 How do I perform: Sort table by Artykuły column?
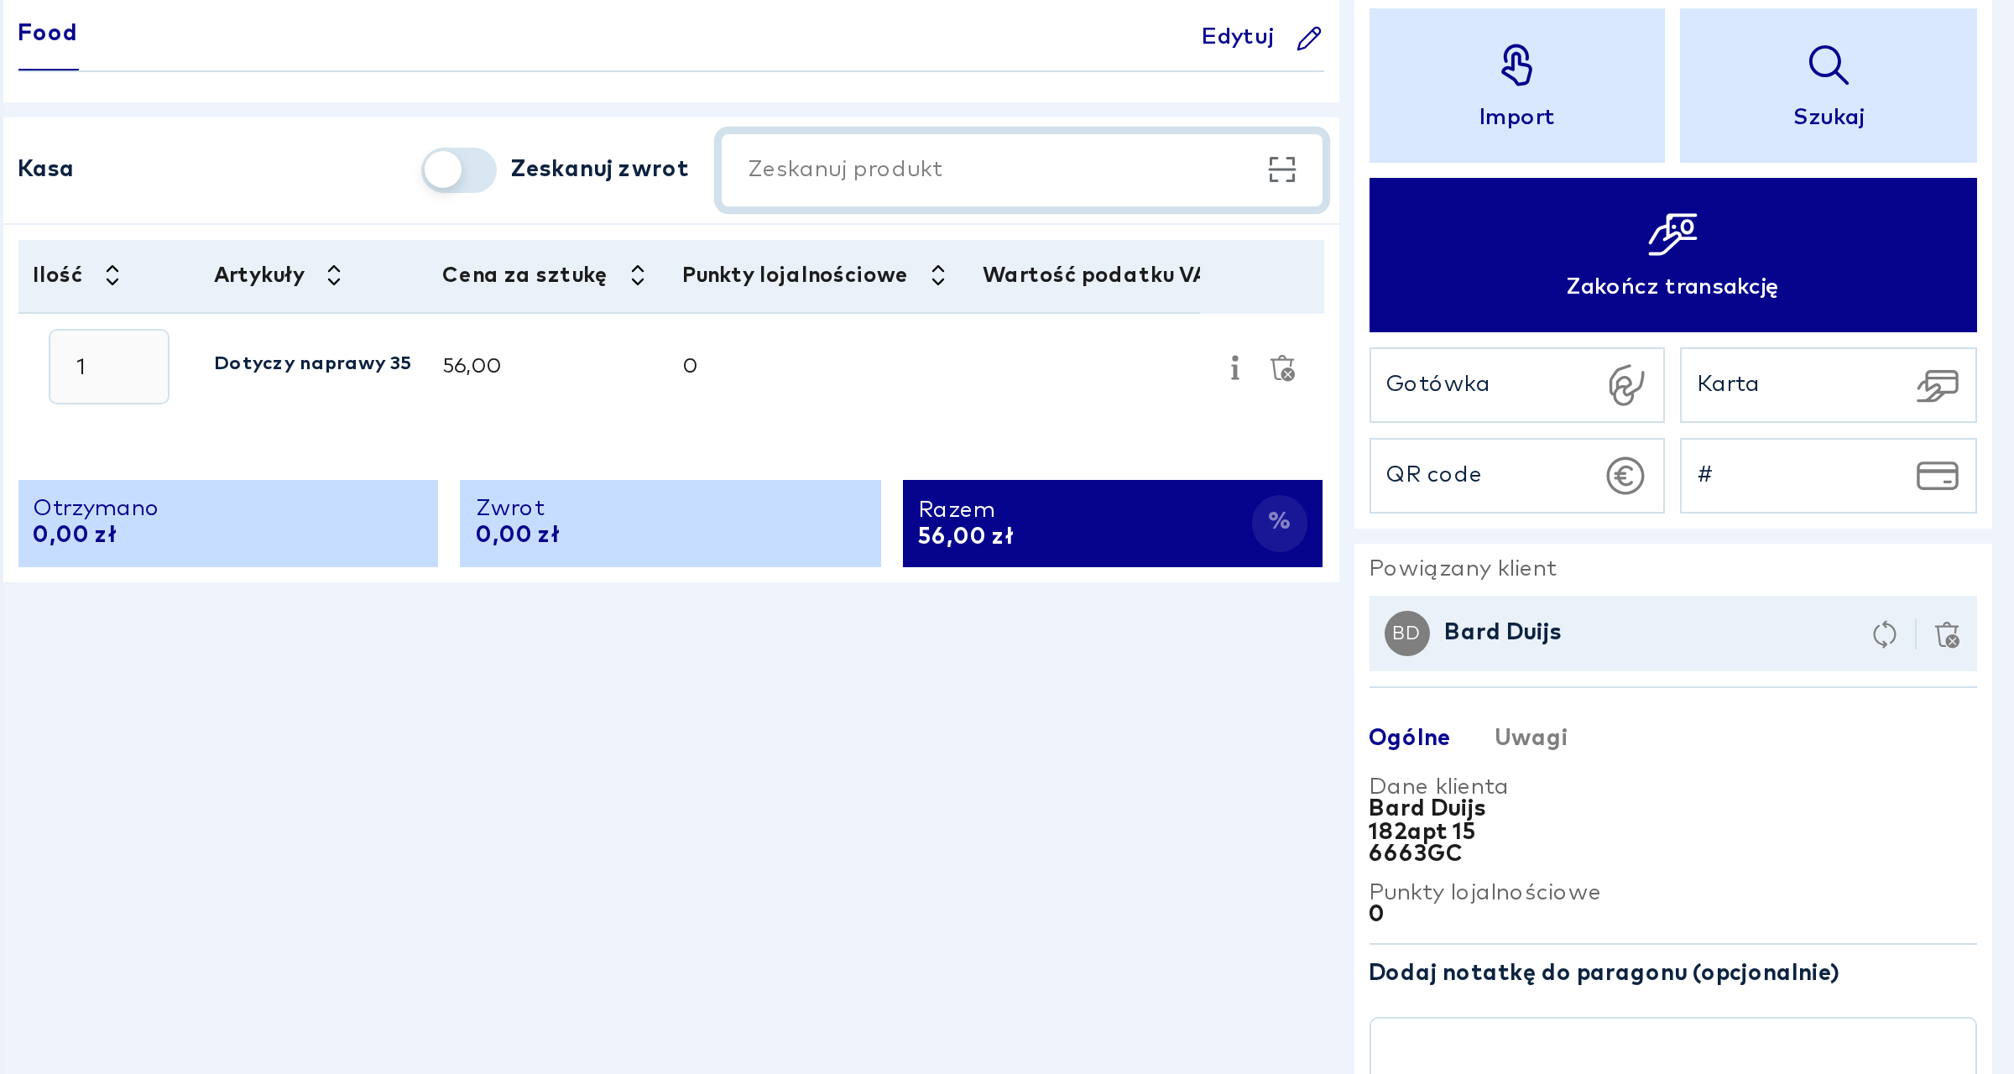(x=334, y=276)
